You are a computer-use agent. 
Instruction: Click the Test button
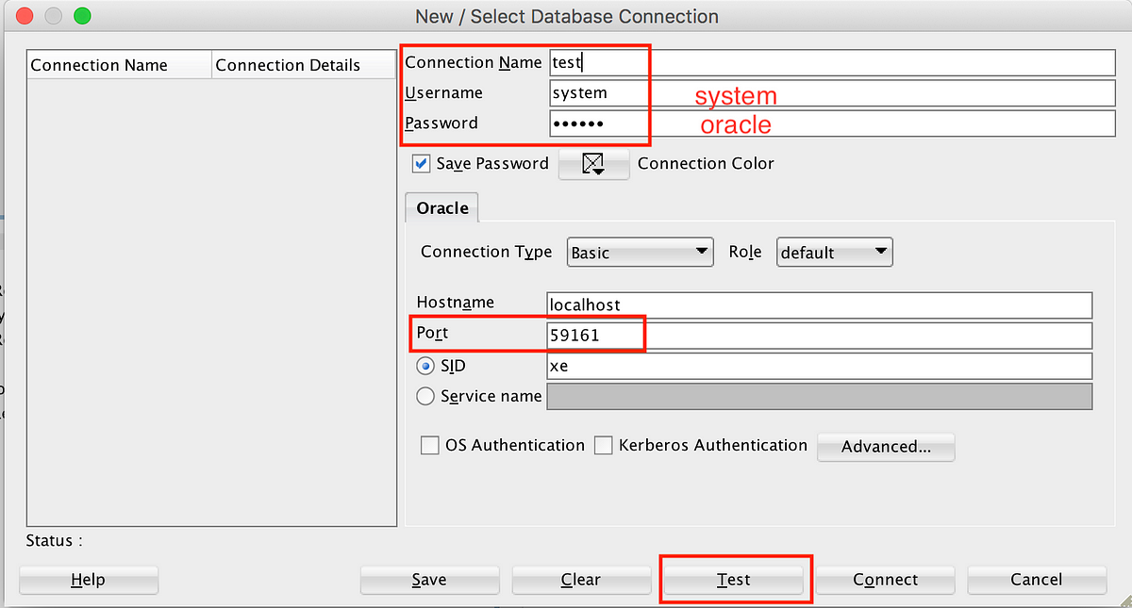point(734,580)
